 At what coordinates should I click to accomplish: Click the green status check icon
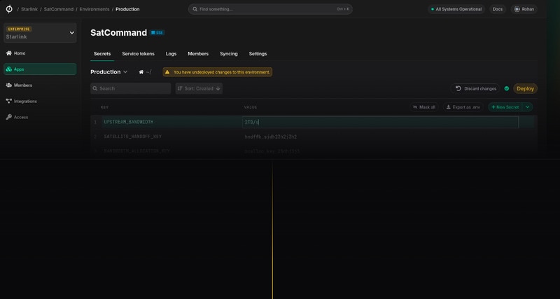pos(506,89)
